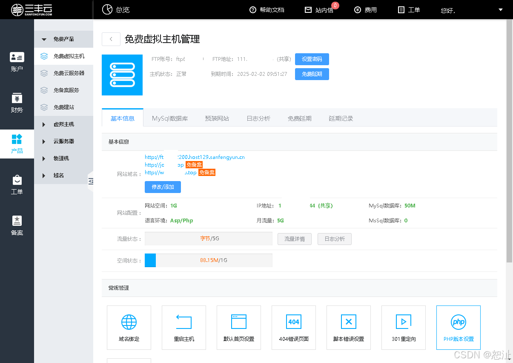Open 站内信 mail inbox

click(x=319, y=10)
